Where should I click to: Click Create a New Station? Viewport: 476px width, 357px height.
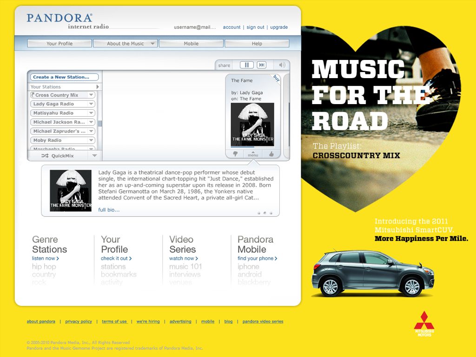coord(64,77)
